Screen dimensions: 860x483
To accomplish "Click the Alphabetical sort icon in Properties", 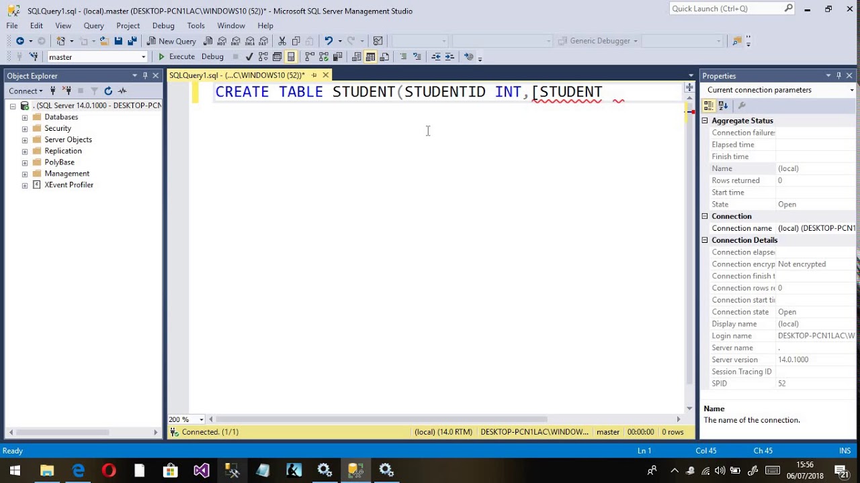I will 723,105.
